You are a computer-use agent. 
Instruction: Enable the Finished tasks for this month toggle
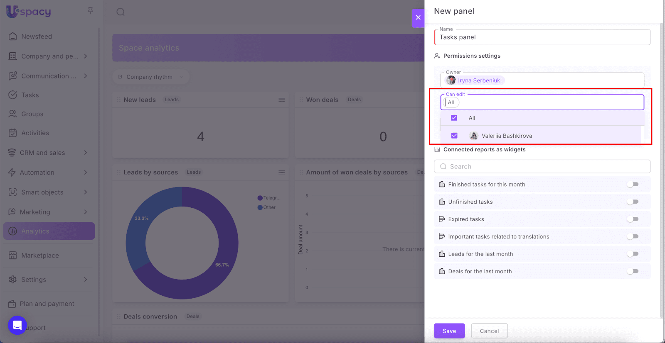[x=633, y=185]
